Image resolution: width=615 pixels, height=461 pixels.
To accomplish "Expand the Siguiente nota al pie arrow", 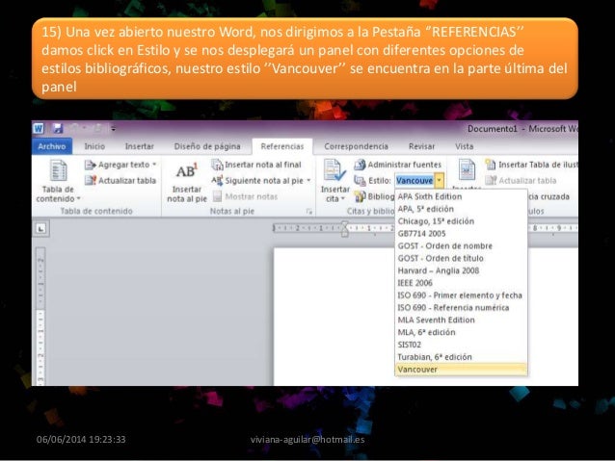I will pyautogui.click(x=308, y=181).
